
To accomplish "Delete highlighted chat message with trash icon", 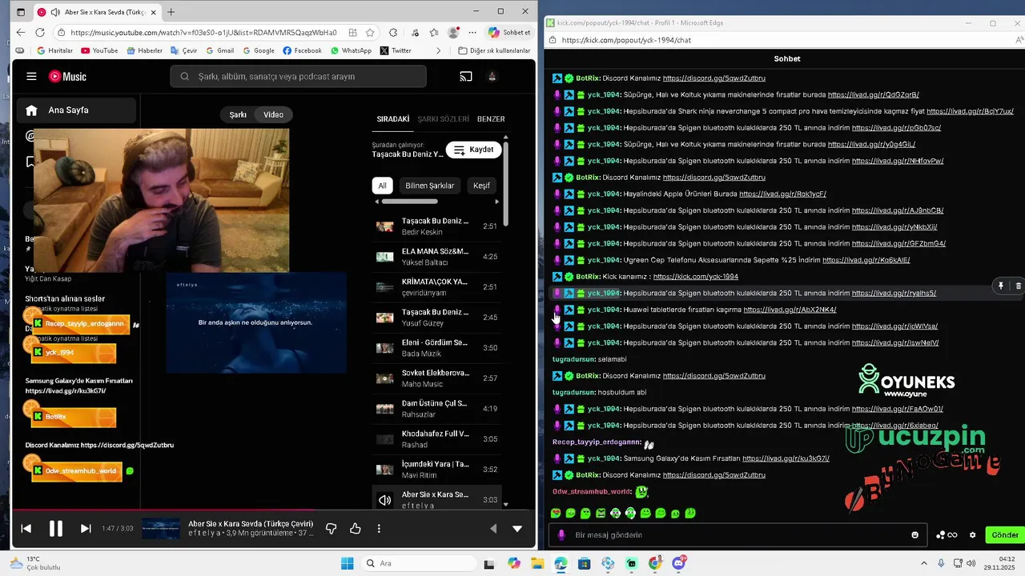I will 1018,286.
